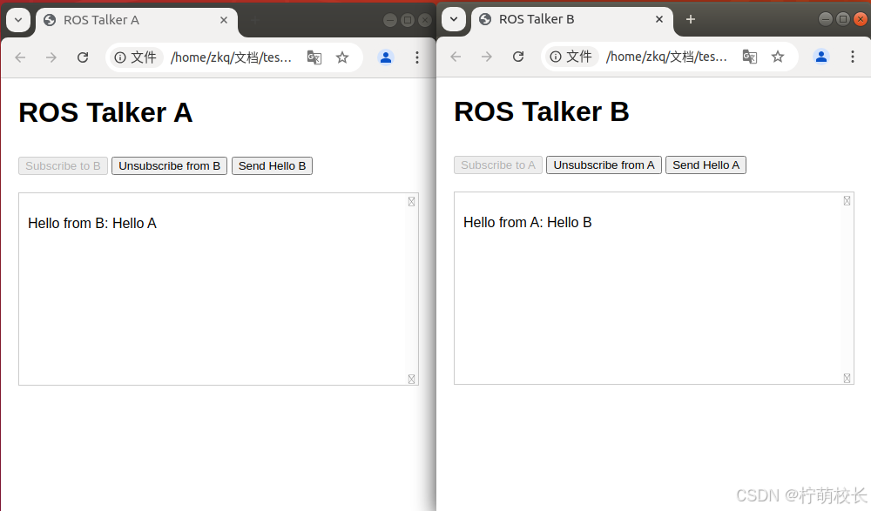Open the profile avatar in Talker B window
Screen dimensions: 871x511
pos(821,57)
